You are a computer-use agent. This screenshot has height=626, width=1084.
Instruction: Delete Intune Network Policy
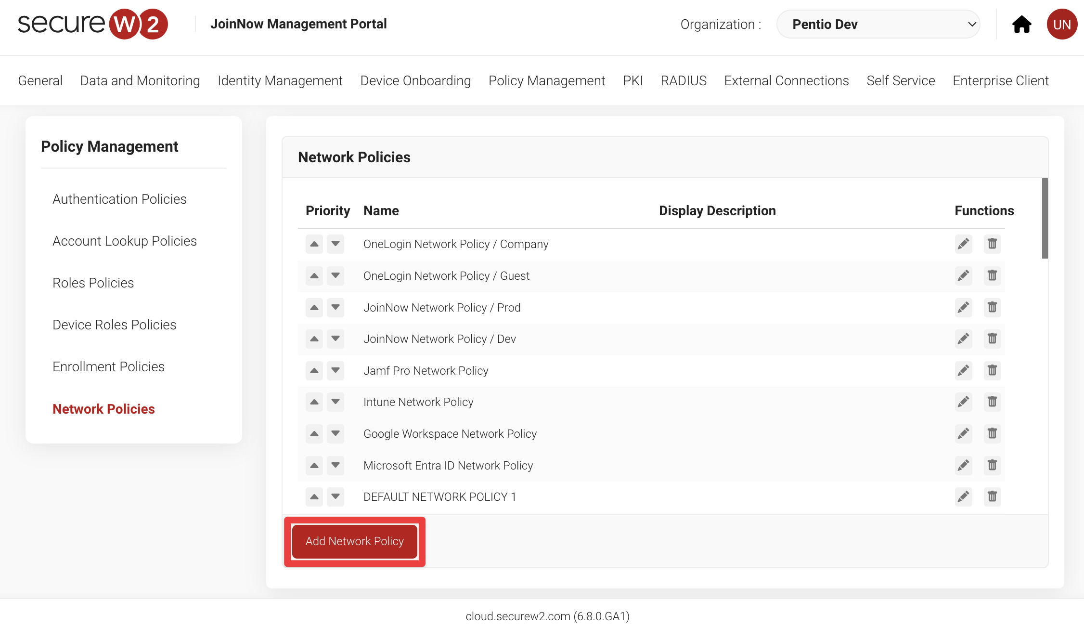(992, 402)
